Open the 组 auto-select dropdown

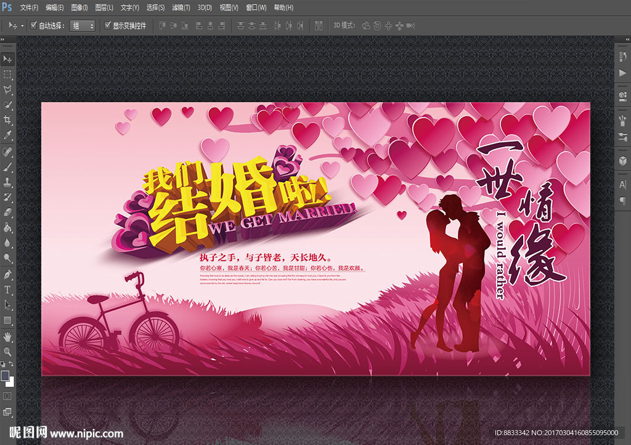82,26
